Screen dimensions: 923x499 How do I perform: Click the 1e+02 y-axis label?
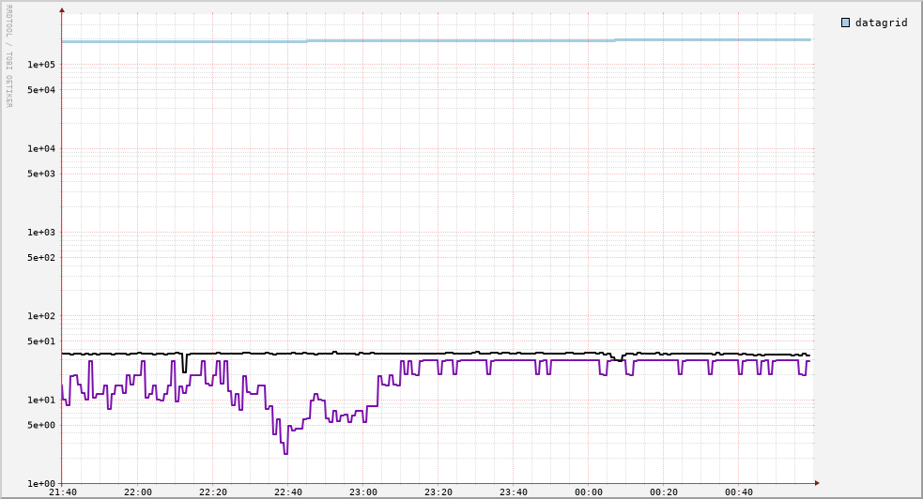41,316
